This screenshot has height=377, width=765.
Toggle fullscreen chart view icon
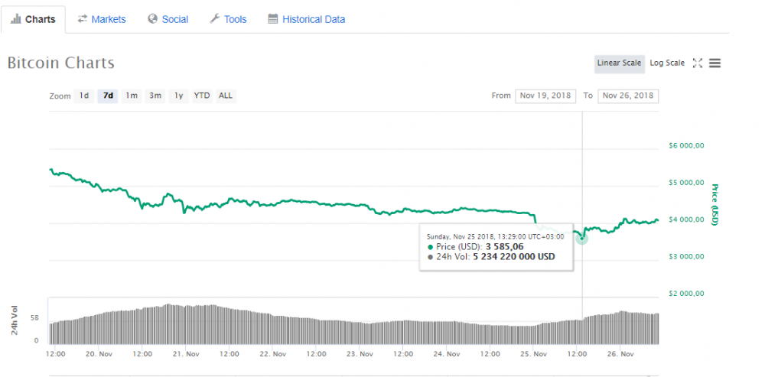pos(698,63)
